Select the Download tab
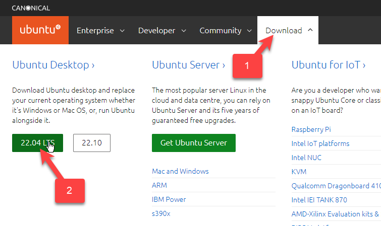 pyautogui.click(x=288, y=30)
